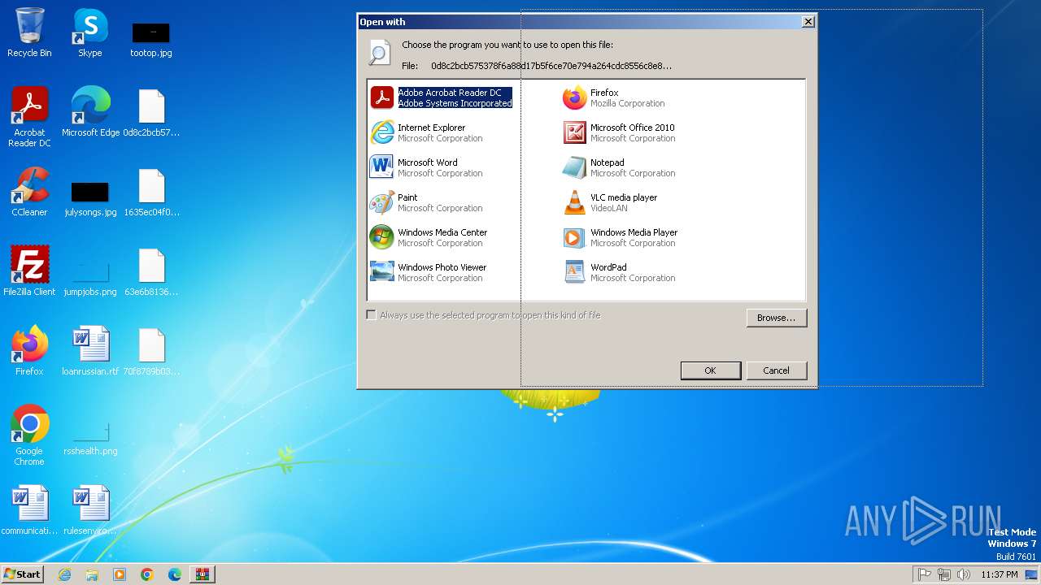Confirm with the OK button
This screenshot has width=1041, height=585.
click(x=710, y=370)
